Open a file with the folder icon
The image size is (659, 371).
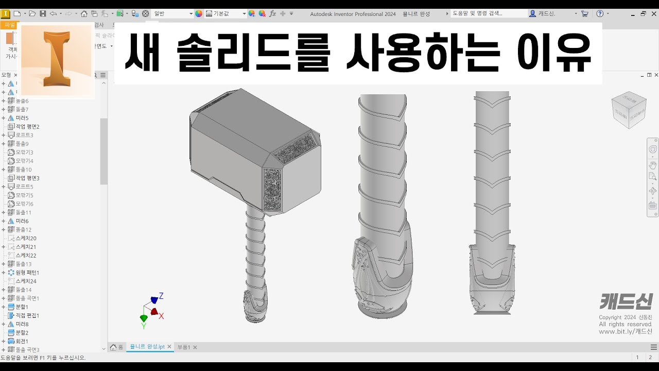pyautogui.click(x=32, y=14)
